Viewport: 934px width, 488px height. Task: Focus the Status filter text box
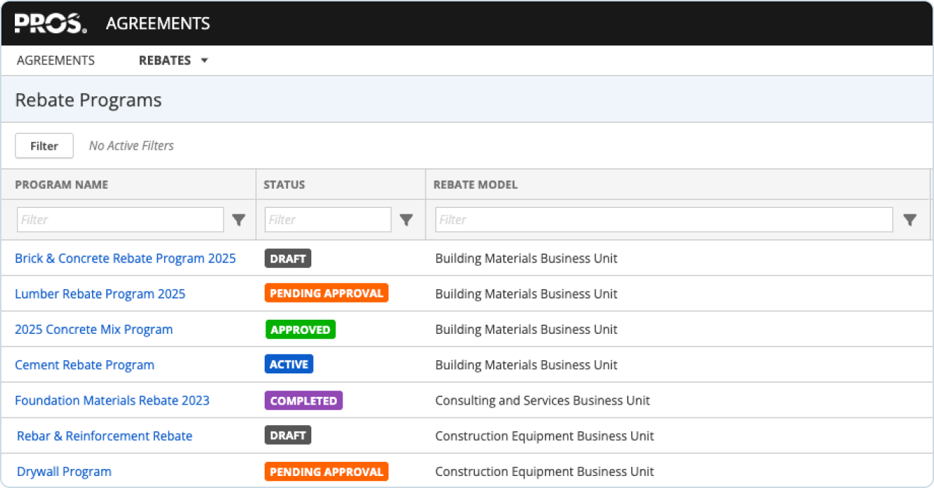[328, 220]
